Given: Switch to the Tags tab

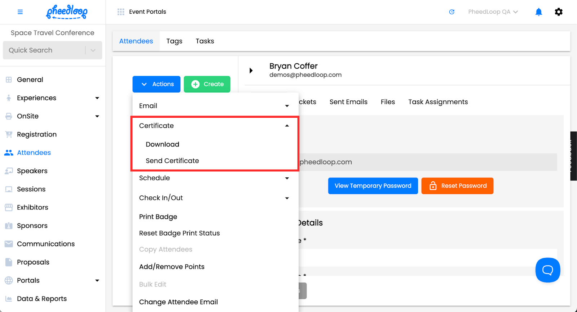Looking at the screenshot, I should click(x=174, y=41).
